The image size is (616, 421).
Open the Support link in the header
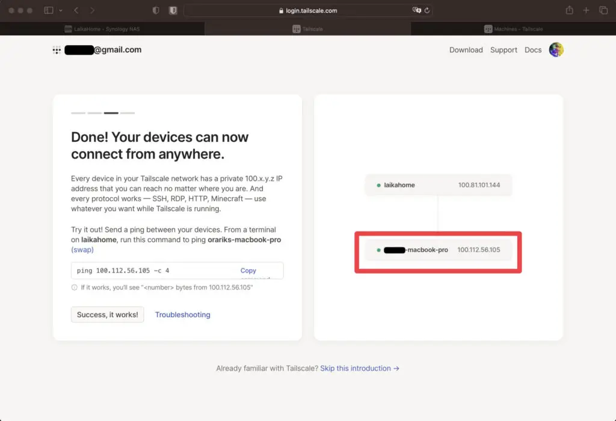504,50
